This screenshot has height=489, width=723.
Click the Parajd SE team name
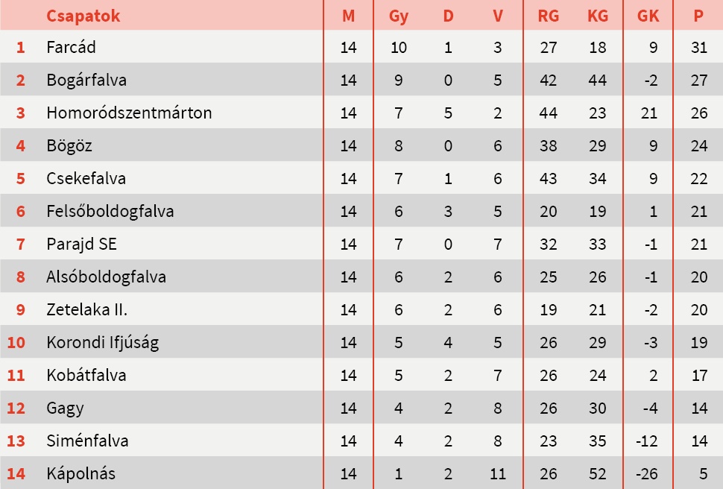pos(81,245)
